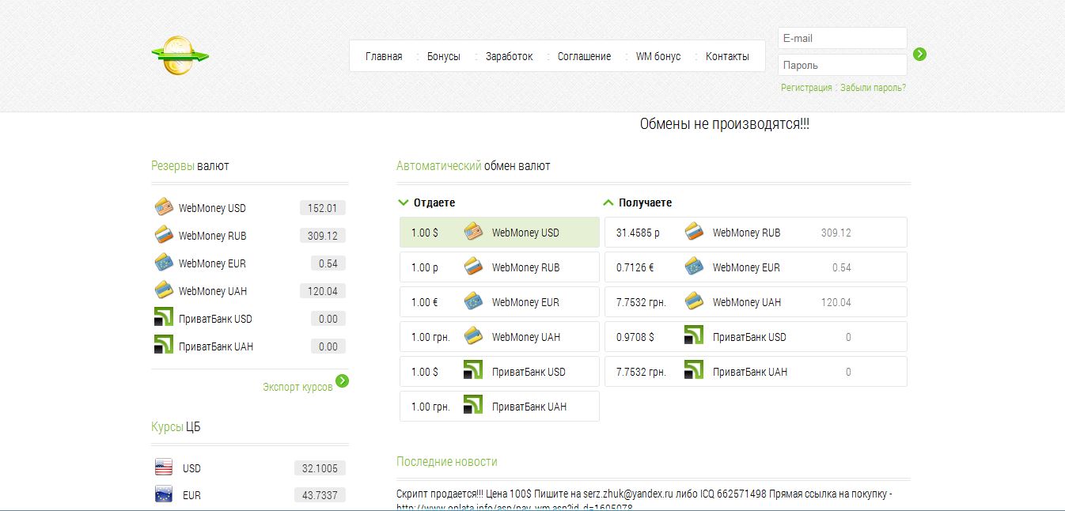Choose ПриватБанк USD icon under Получаете
The image size is (1065, 511).
tap(694, 336)
